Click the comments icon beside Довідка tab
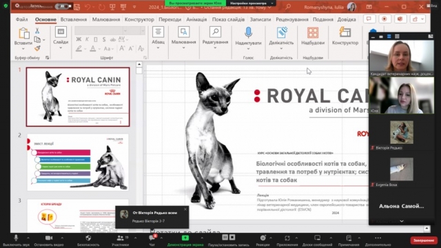Screen dimensions: 441x248 [369, 19]
